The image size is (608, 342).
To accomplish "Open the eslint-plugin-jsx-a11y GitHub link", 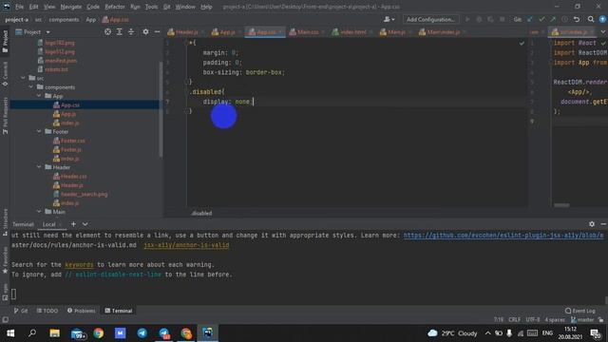I will pyautogui.click(x=503, y=236).
